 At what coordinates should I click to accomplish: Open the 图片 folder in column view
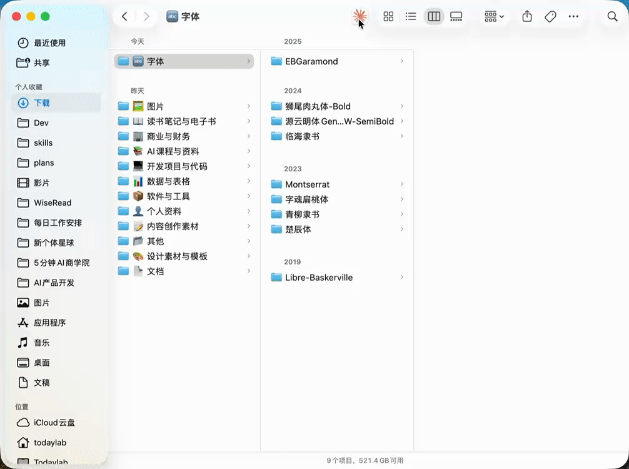tap(156, 106)
